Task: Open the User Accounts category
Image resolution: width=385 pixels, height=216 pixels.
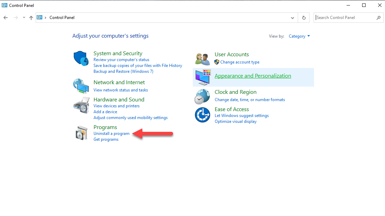Action: [x=232, y=55]
